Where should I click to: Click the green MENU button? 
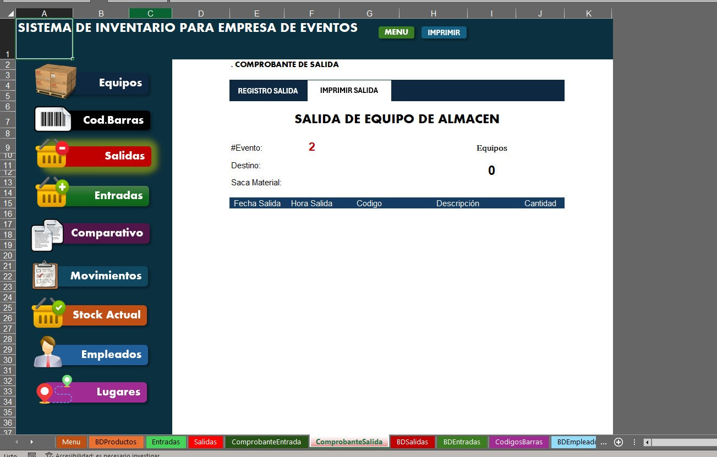396,32
